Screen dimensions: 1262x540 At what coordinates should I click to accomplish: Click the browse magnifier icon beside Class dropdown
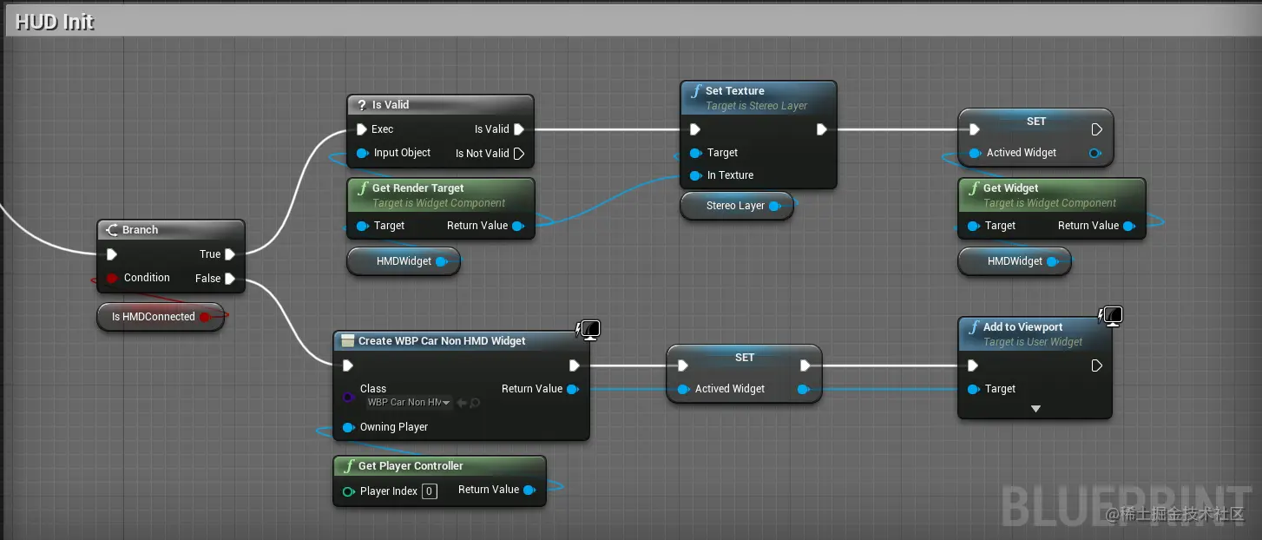tap(475, 403)
